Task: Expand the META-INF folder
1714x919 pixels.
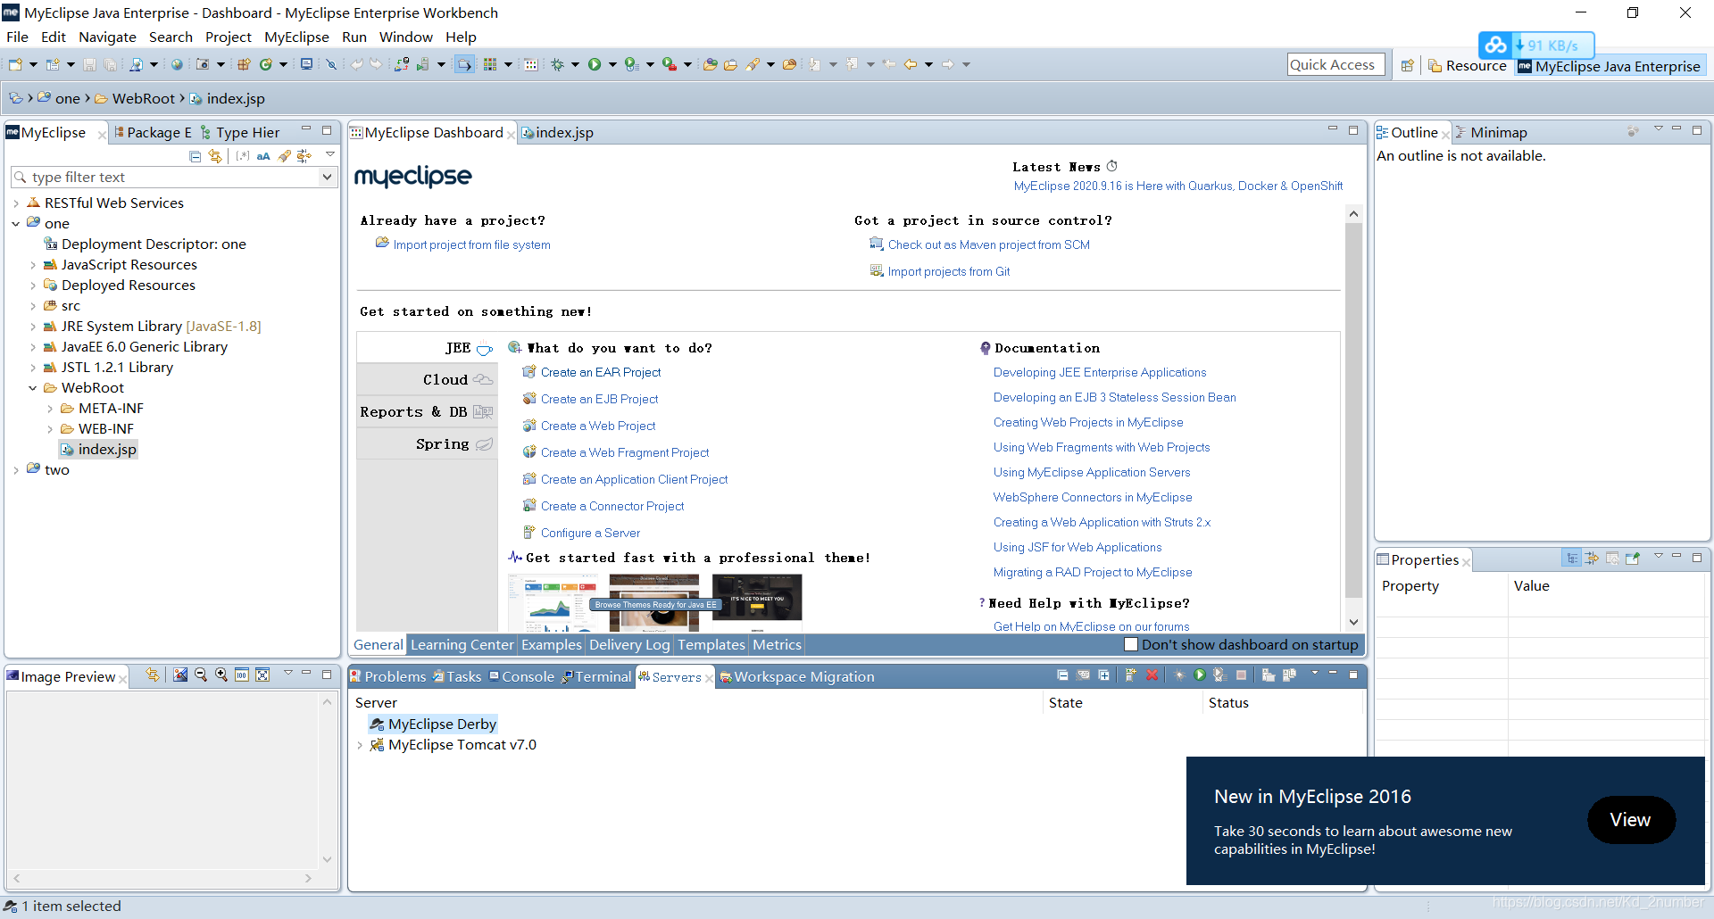Action: tap(50, 409)
